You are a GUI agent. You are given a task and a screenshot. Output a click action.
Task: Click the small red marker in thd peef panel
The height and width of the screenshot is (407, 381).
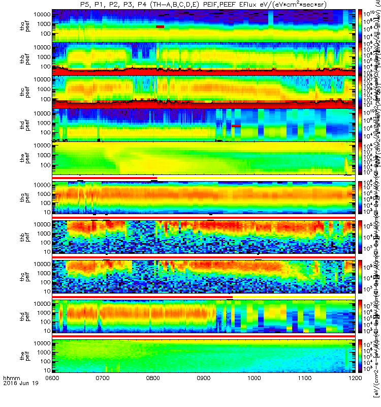[236, 126]
